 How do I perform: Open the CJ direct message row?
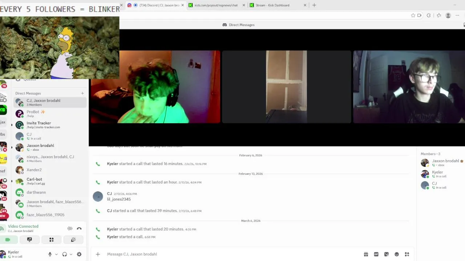50,136
